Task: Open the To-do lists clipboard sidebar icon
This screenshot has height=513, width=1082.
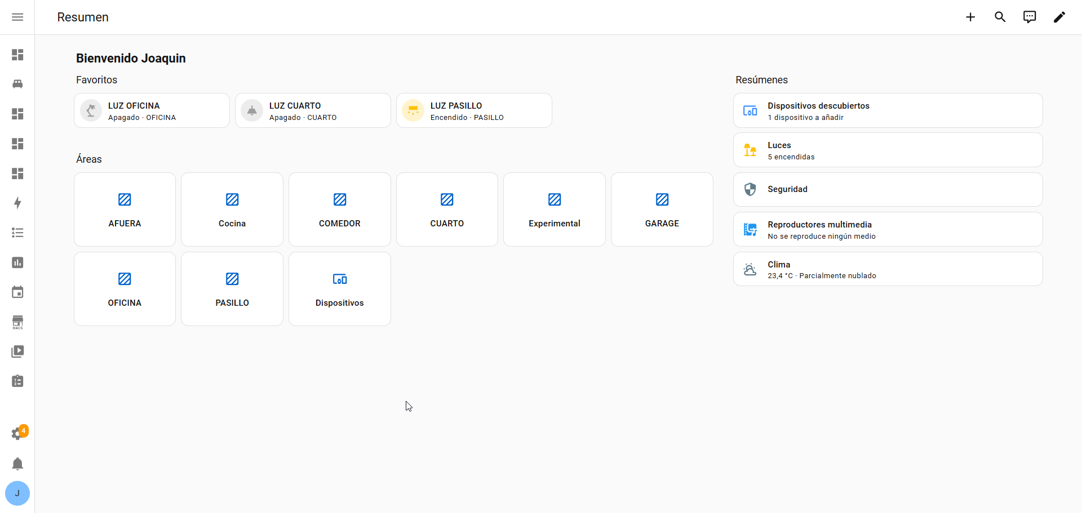Action: 17,381
